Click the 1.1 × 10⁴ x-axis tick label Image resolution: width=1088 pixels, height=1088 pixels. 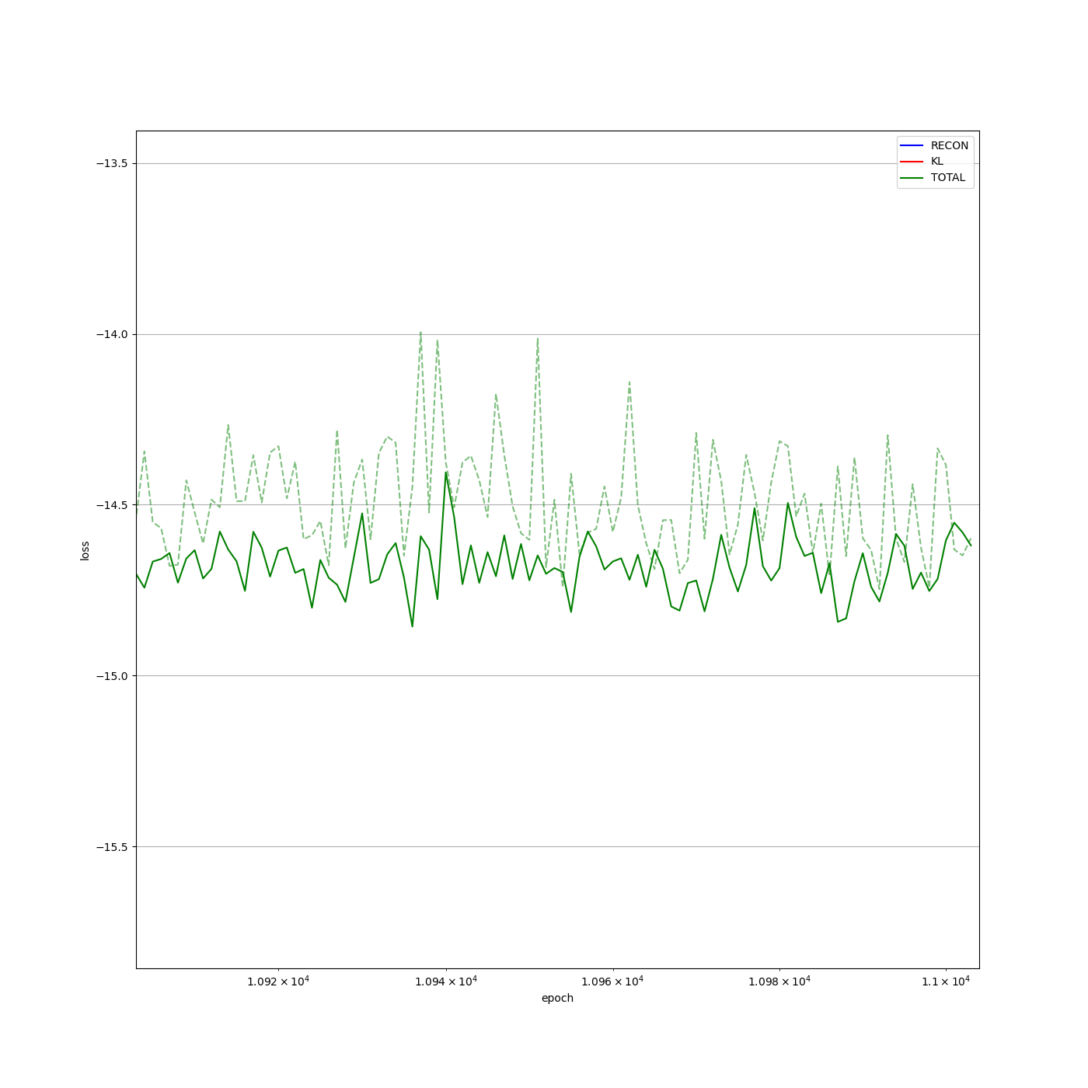(x=946, y=982)
